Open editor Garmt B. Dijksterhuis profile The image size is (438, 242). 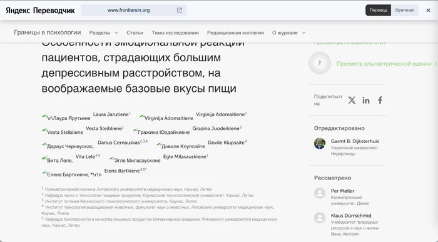(355, 141)
